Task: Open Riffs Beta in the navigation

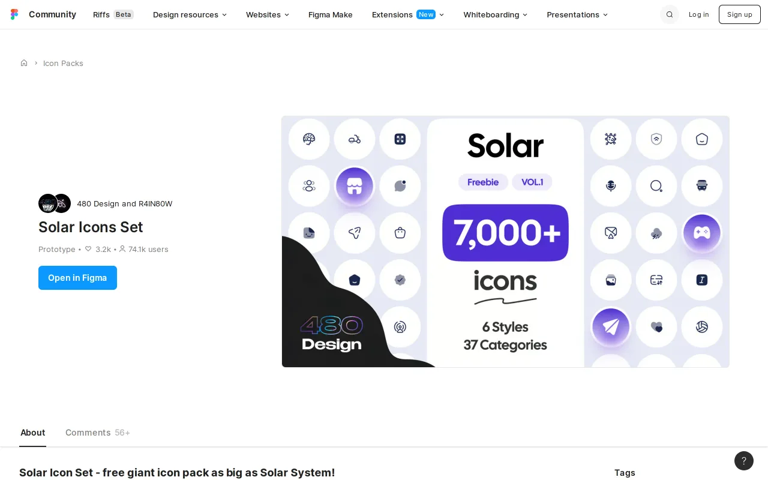Action: tap(113, 14)
